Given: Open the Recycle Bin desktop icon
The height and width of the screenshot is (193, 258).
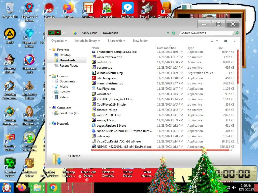Looking at the screenshot, I should click(x=10, y=10).
